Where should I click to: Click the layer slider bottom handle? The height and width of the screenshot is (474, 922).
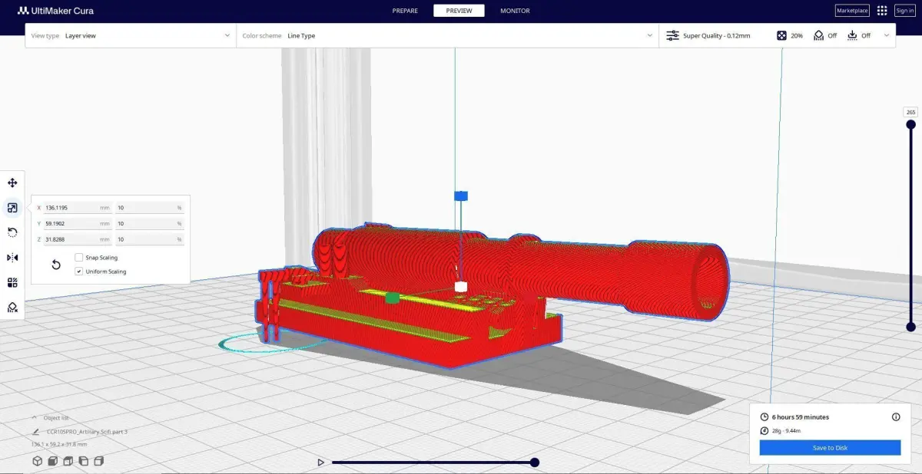(911, 327)
